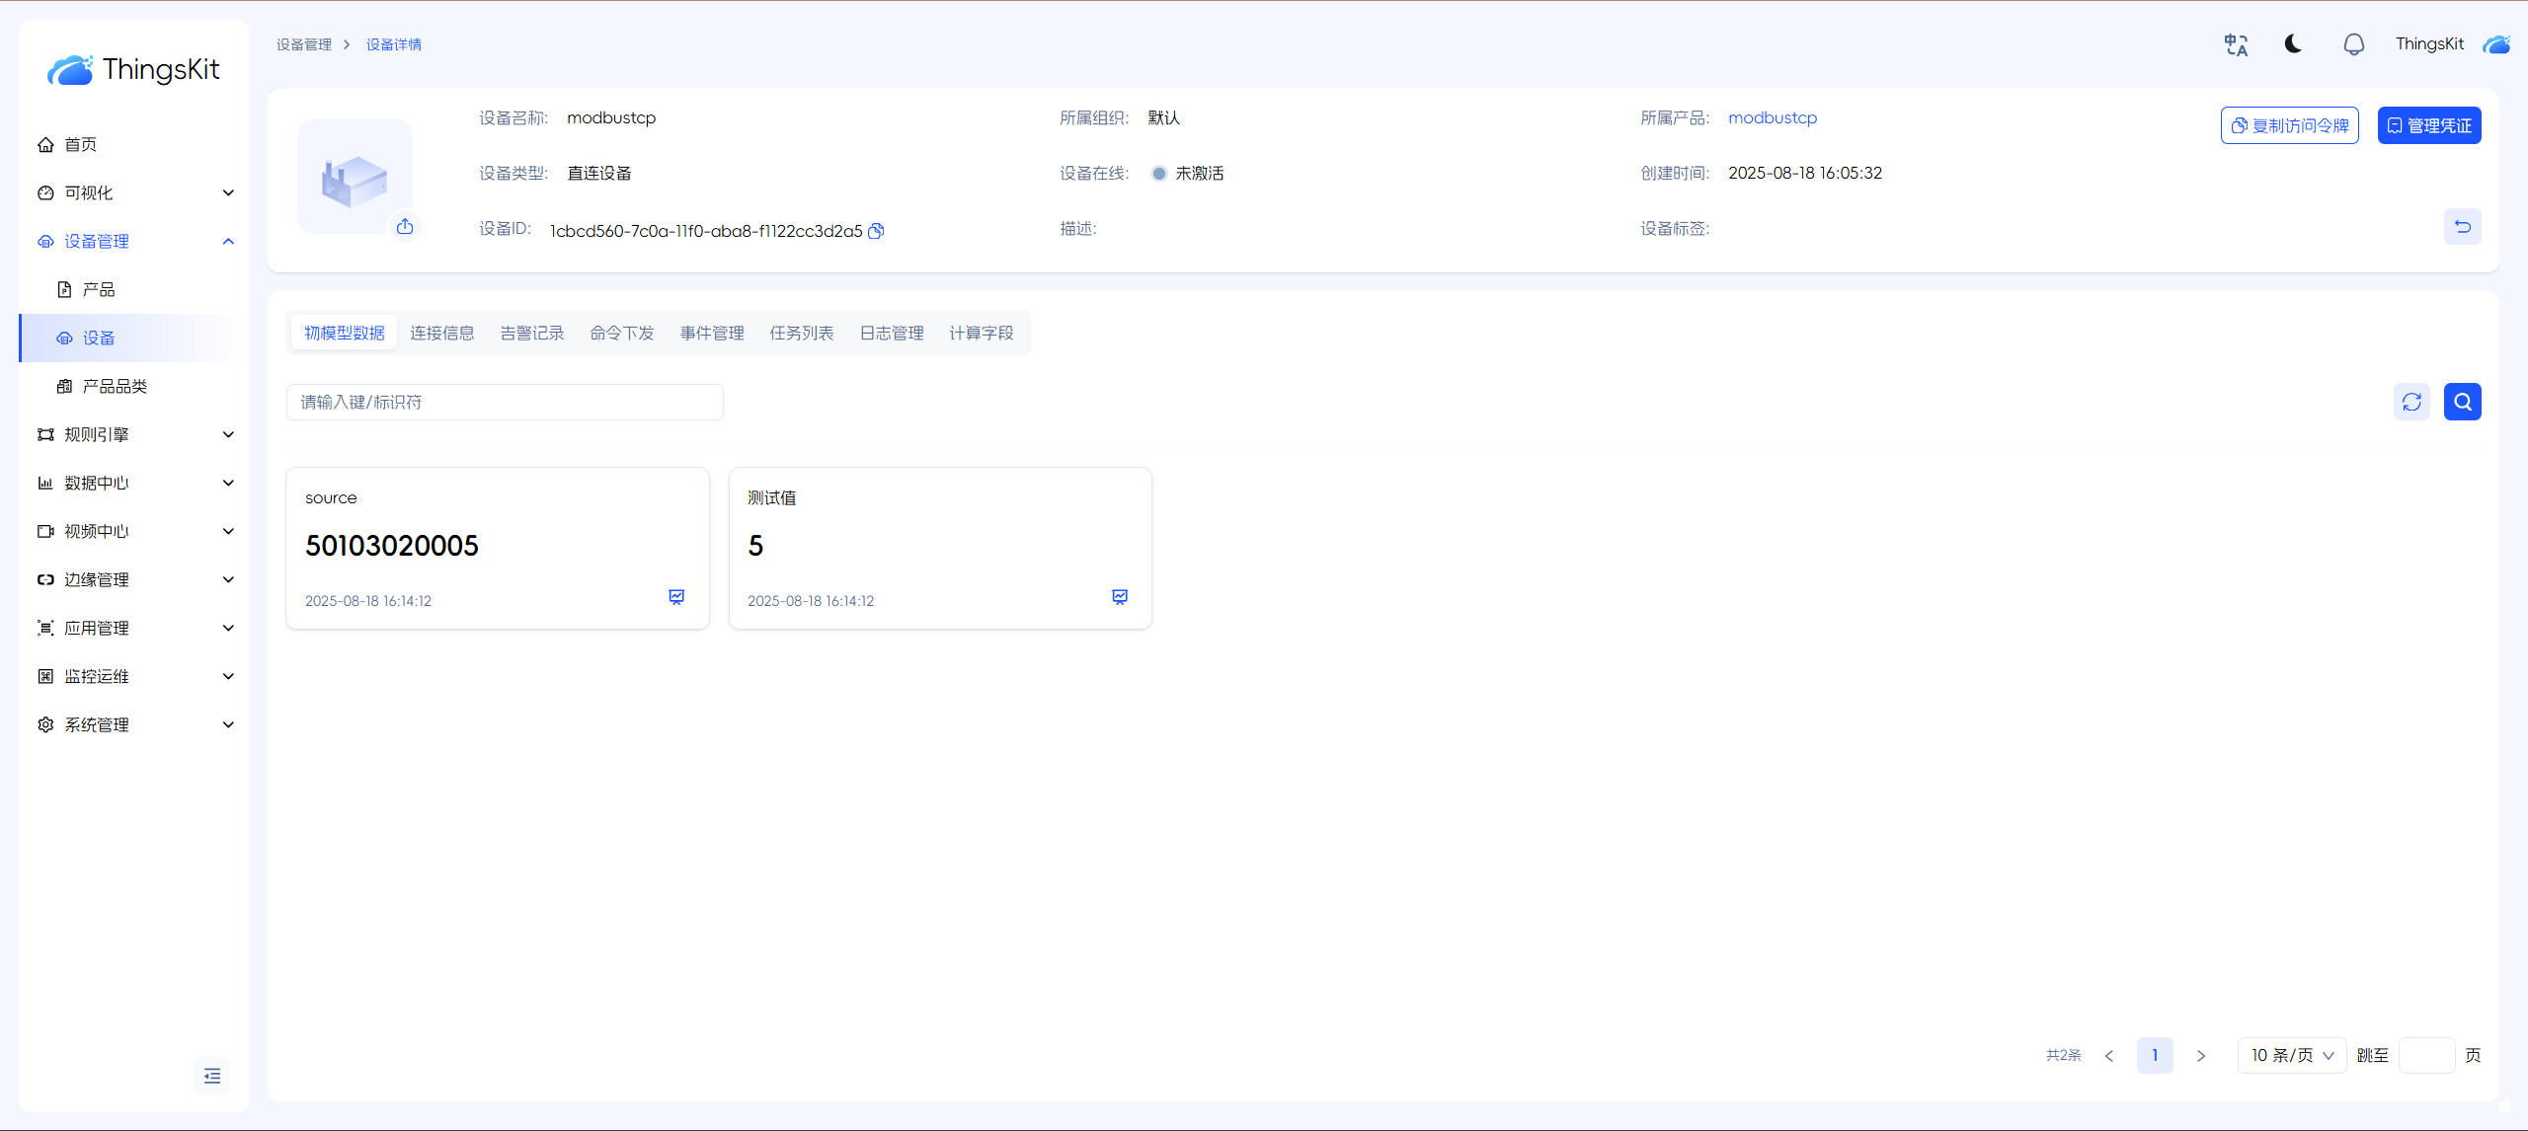Click the blue search magnifier button
The width and height of the screenshot is (2528, 1131).
(2462, 402)
